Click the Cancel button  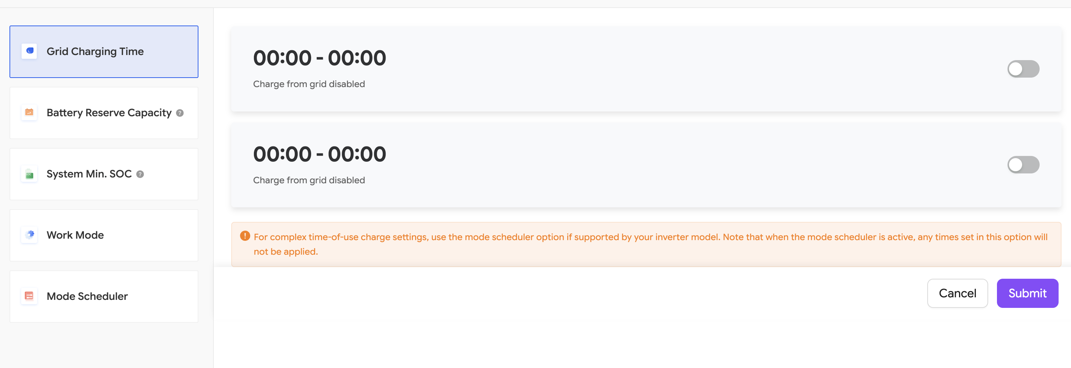tap(958, 293)
